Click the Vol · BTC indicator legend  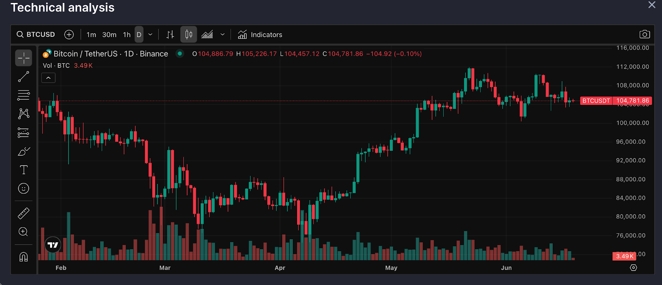pyautogui.click(x=56, y=66)
